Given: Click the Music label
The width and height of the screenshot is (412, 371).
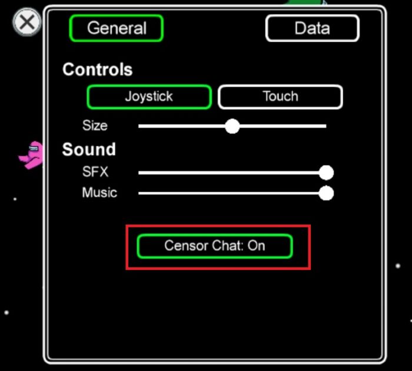Looking at the screenshot, I should 99,192.
